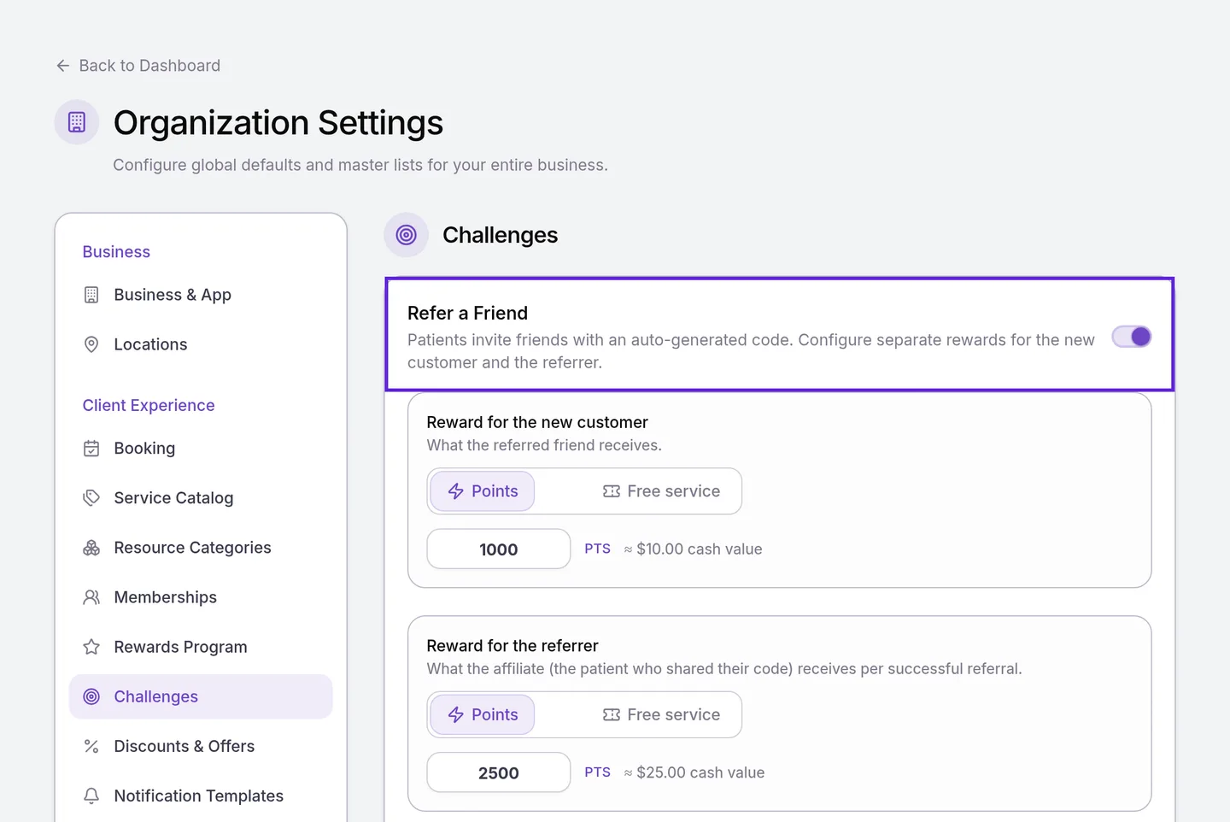Select the Challenges sidebar item label

tap(156, 696)
